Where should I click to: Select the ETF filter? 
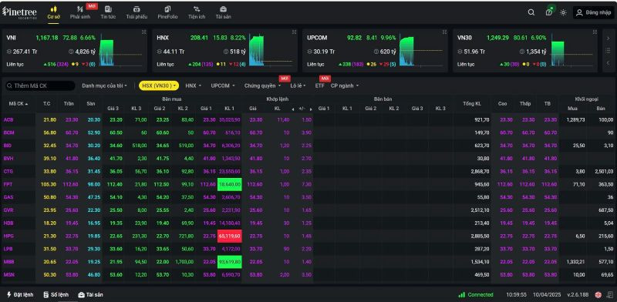pyautogui.click(x=319, y=86)
